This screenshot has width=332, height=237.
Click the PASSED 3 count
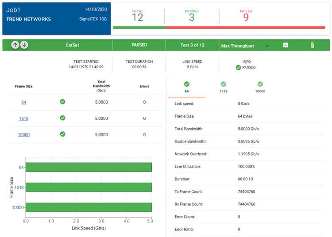[x=192, y=17]
